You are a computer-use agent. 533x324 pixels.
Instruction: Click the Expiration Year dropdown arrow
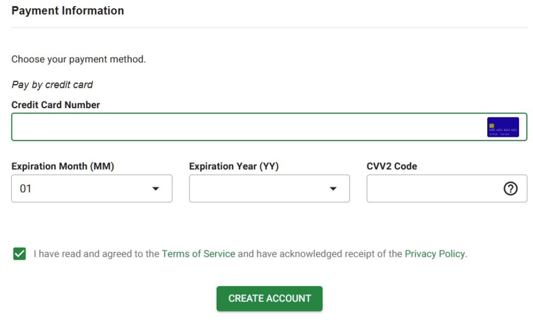(333, 189)
